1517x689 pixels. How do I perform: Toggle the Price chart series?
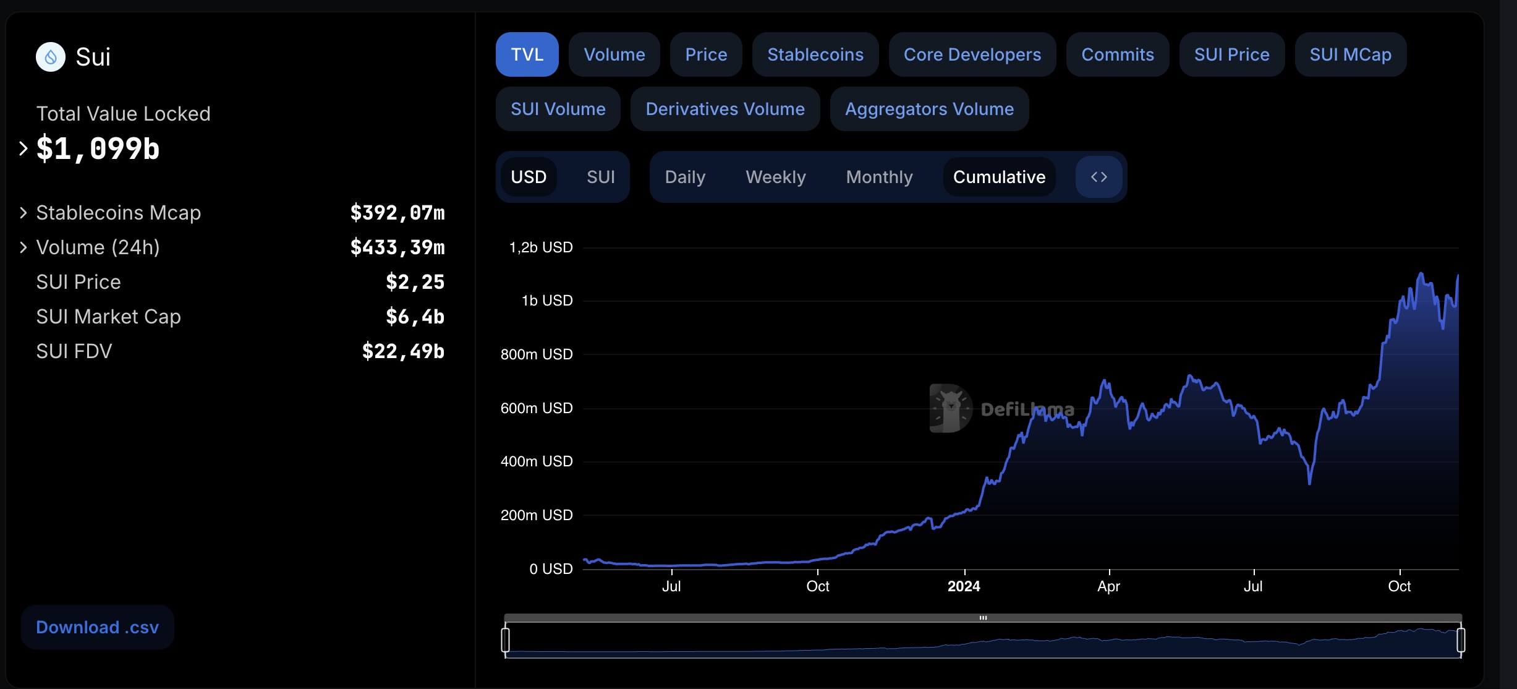tap(706, 54)
